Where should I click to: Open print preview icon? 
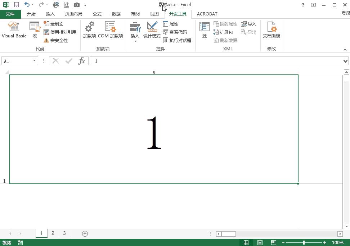pyautogui.click(x=66, y=5)
